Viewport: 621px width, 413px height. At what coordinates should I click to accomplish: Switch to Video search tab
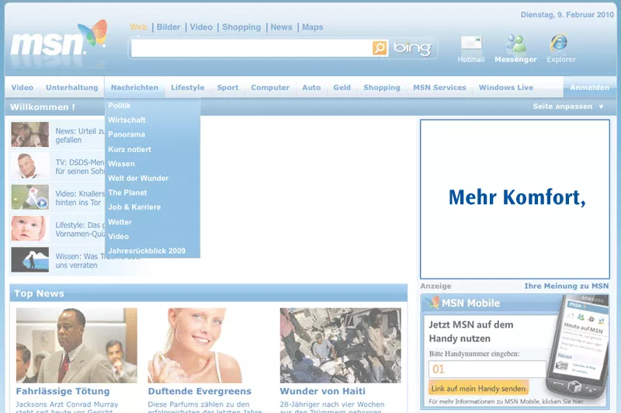tap(201, 27)
